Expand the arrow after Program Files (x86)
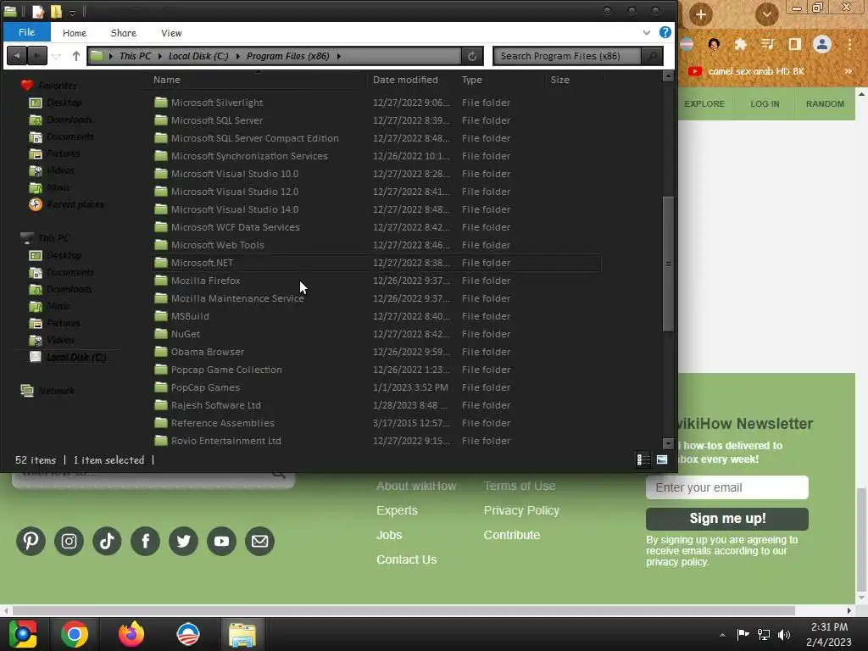 pyautogui.click(x=339, y=56)
